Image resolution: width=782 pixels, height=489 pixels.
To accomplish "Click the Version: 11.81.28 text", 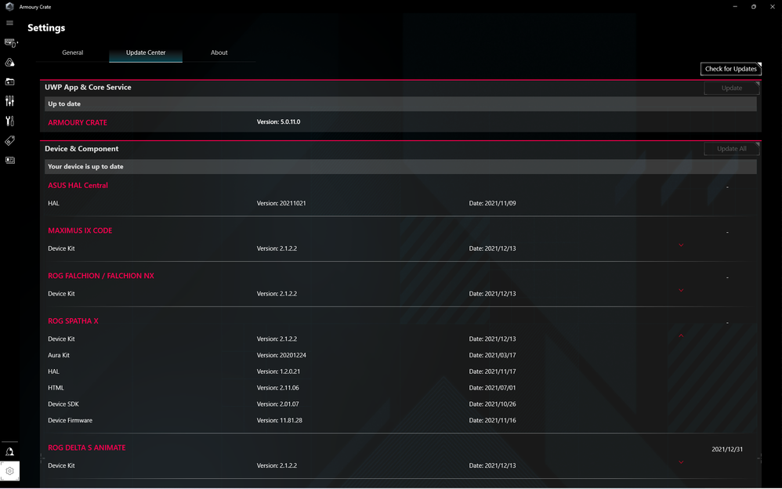I will 279,420.
